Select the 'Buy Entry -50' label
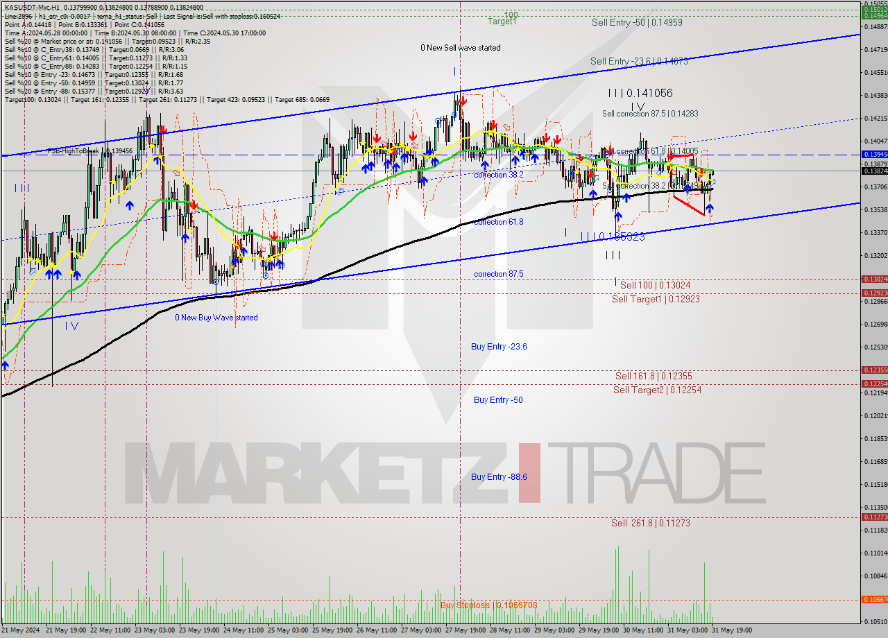This screenshot has width=888, height=638. pos(498,399)
